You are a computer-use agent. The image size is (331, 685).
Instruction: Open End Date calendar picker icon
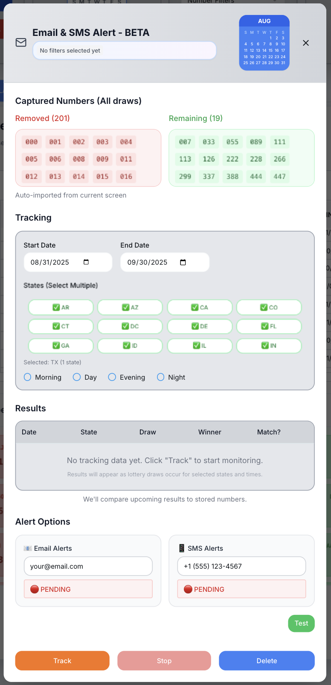pyautogui.click(x=183, y=262)
